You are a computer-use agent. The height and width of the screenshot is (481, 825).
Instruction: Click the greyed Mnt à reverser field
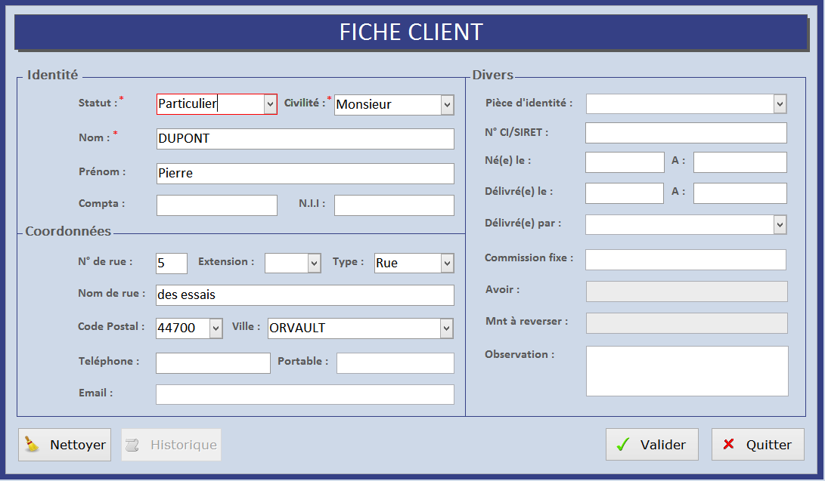pos(687,323)
